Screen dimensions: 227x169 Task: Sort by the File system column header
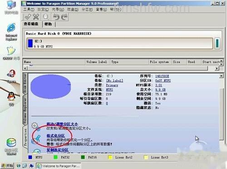pyautogui.click(x=160, y=62)
